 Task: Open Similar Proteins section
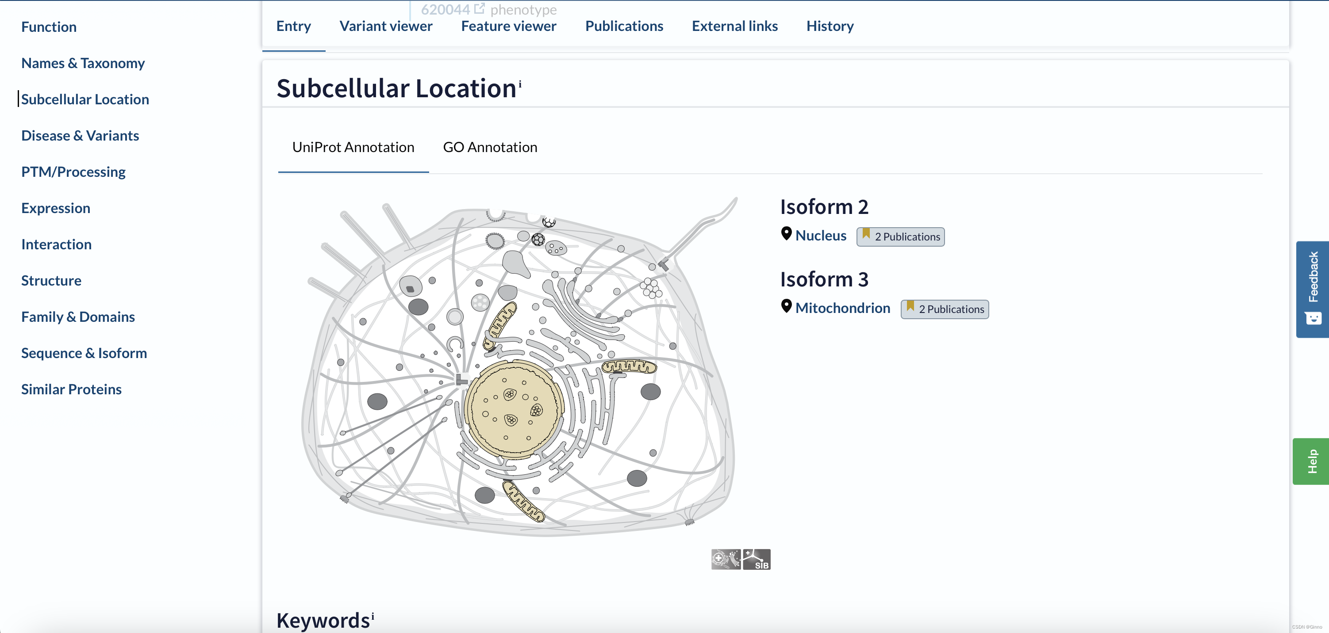tap(71, 389)
